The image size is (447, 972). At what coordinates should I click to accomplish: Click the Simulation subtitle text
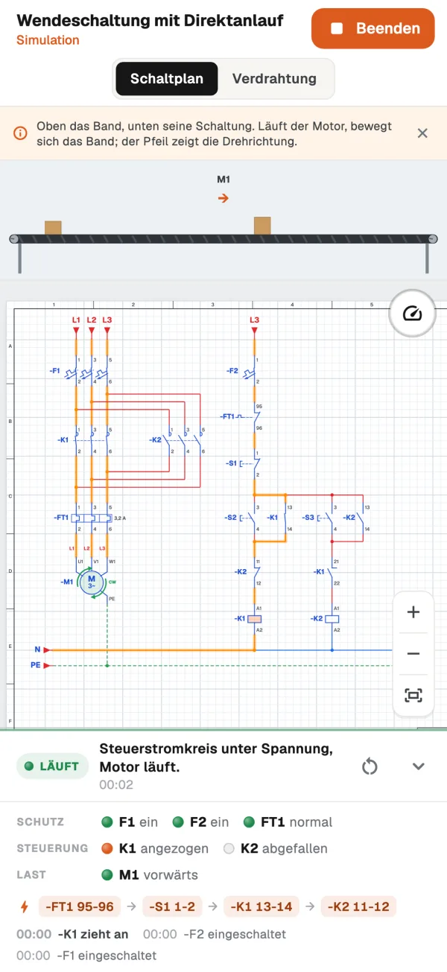point(48,39)
